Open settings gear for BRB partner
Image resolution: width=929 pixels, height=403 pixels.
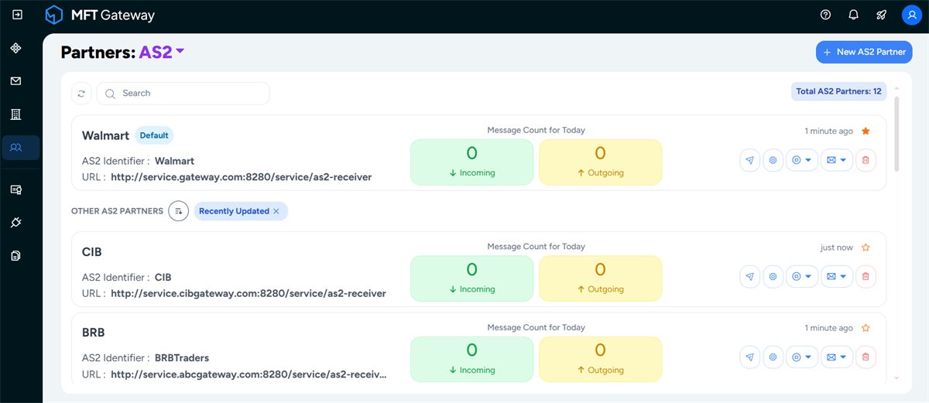pyautogui.click(x=773, y=357)
